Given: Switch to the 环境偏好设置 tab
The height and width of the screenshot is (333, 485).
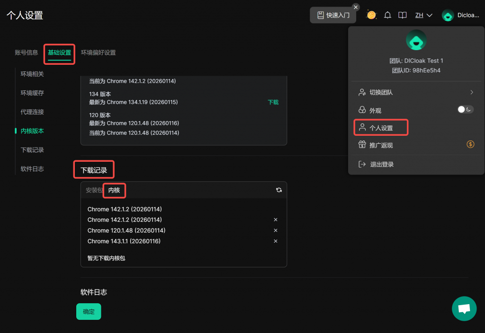Looking at the screenshot, I should click(x=98, y=53).
